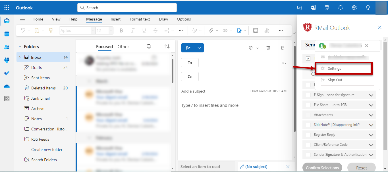Click the Create new folder link
Image resolution: width=388 pixels, height=172 pixels.
[x=47, y=150]
